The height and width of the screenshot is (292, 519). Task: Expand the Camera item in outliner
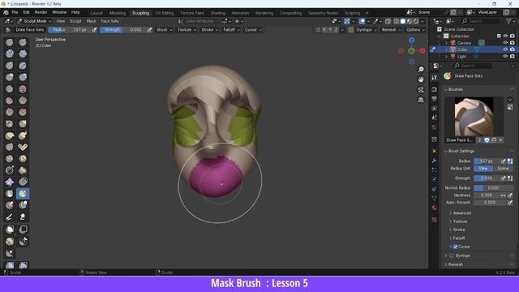tap(447, 43)
